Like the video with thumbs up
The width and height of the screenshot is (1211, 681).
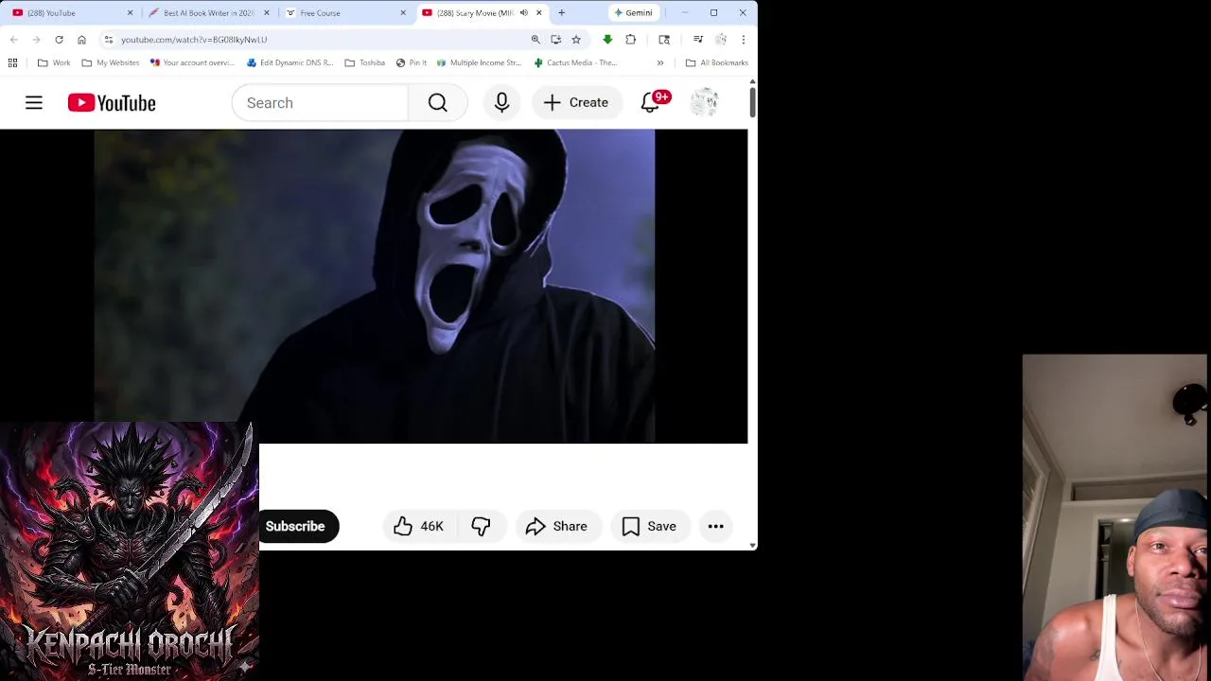pyautogui.click(x=419, y=526)
